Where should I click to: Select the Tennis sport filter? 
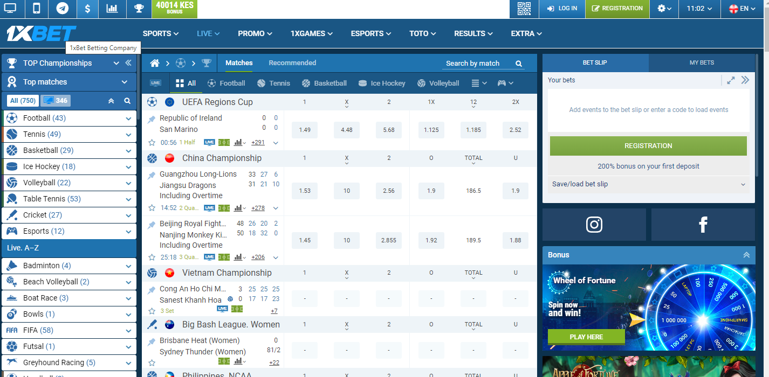coord(273,83)
